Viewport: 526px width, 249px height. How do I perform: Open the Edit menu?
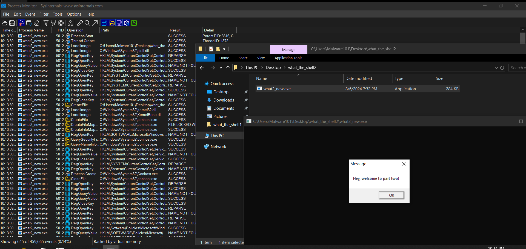(x=17, y=14)
